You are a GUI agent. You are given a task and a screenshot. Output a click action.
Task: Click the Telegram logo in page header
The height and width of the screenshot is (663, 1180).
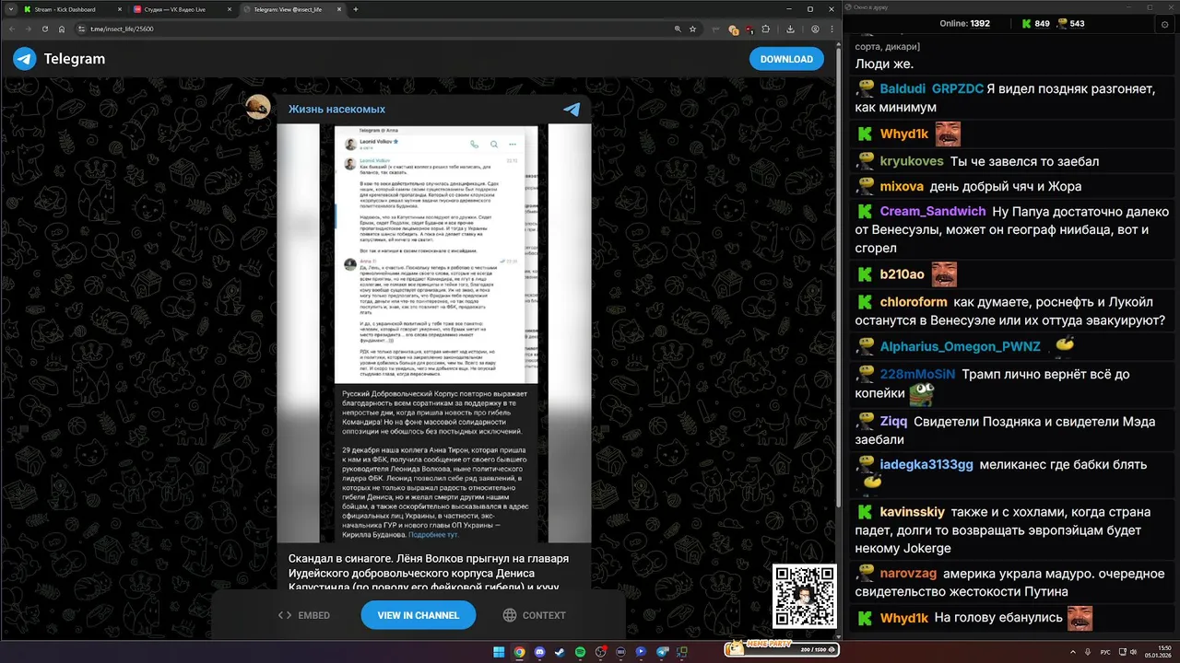pyautogui.click(x=59, y=59)
